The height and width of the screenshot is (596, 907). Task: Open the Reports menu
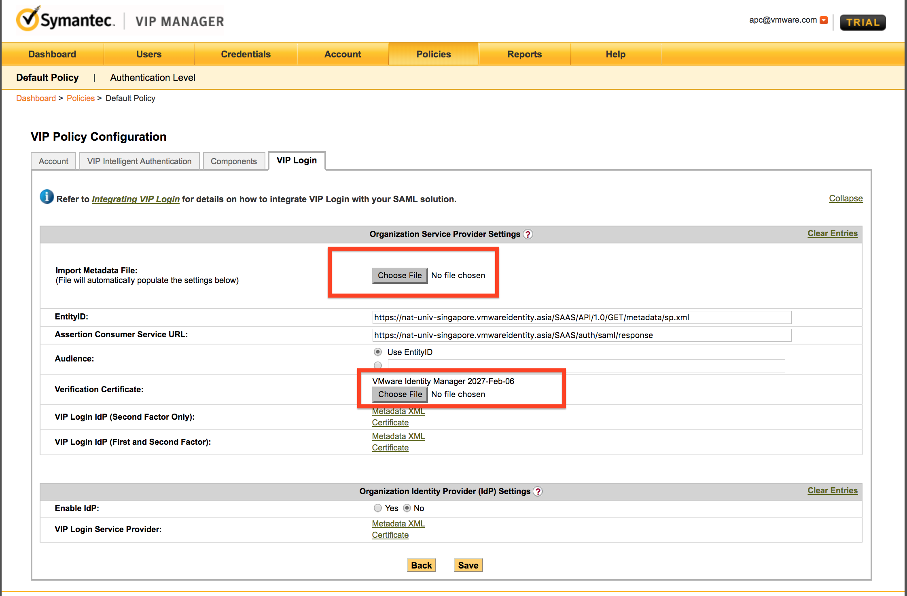525,54
